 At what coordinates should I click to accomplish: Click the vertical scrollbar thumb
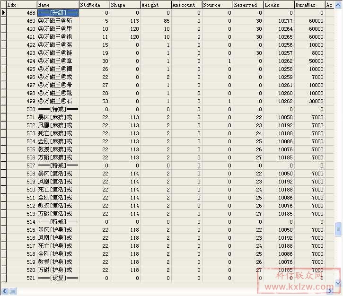point(338,229)
